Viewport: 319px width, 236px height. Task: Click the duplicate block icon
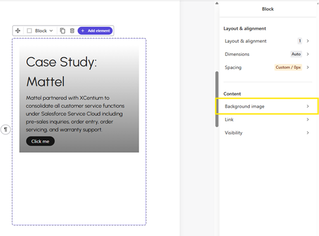point(62,31)
